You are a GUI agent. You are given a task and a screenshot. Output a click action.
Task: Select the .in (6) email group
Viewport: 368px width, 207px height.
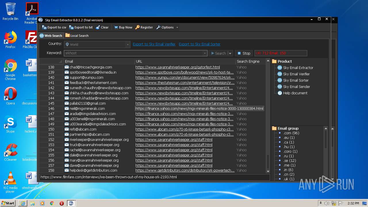288,170
